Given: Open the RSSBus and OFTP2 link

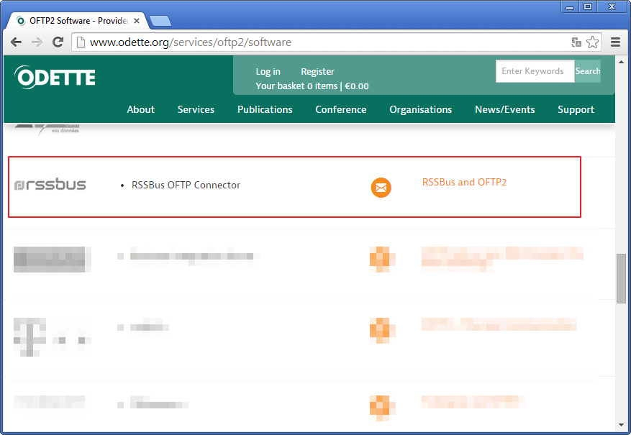Looking at the screenshot, I should coord(464,182).
